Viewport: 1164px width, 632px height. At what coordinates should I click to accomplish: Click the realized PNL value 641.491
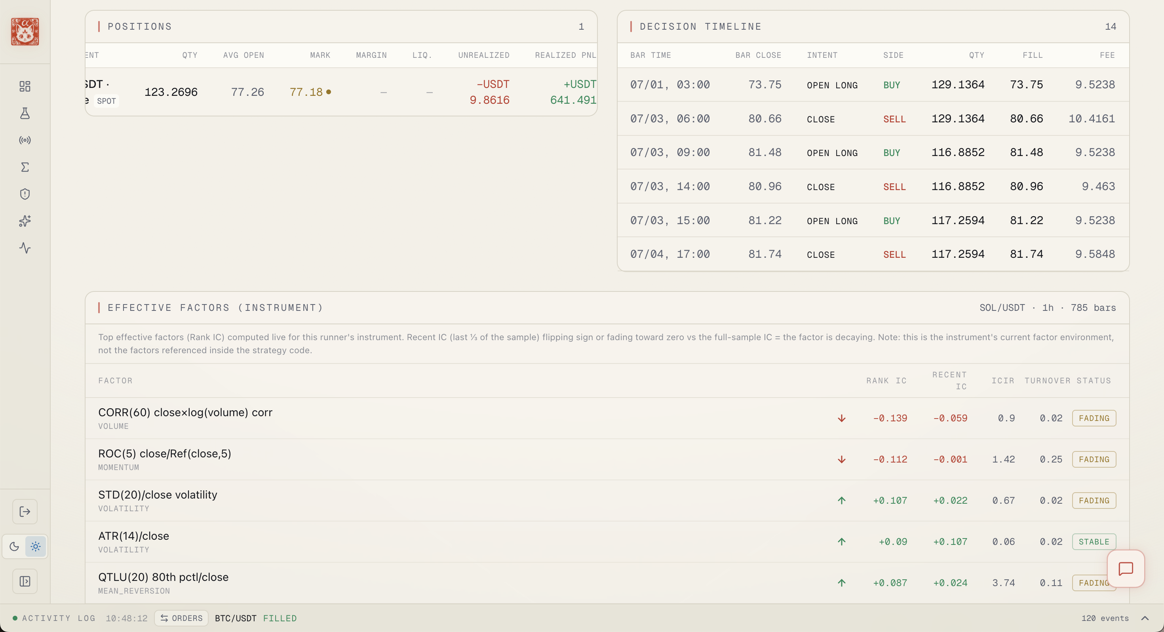(573, 100)
